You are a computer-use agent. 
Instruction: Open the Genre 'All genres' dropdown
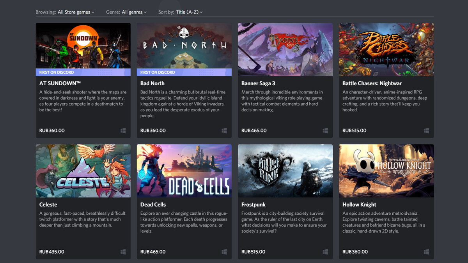pyautogui.click(x=134, y=12)
